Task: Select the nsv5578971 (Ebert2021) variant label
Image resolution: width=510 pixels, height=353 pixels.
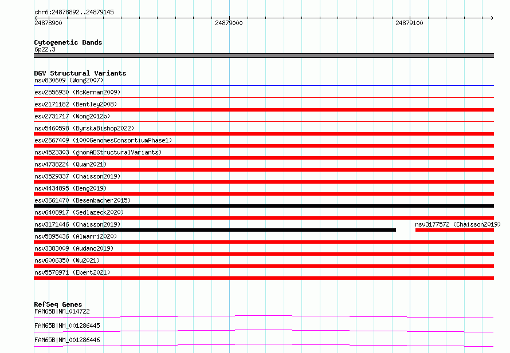Action: point(72,272)
